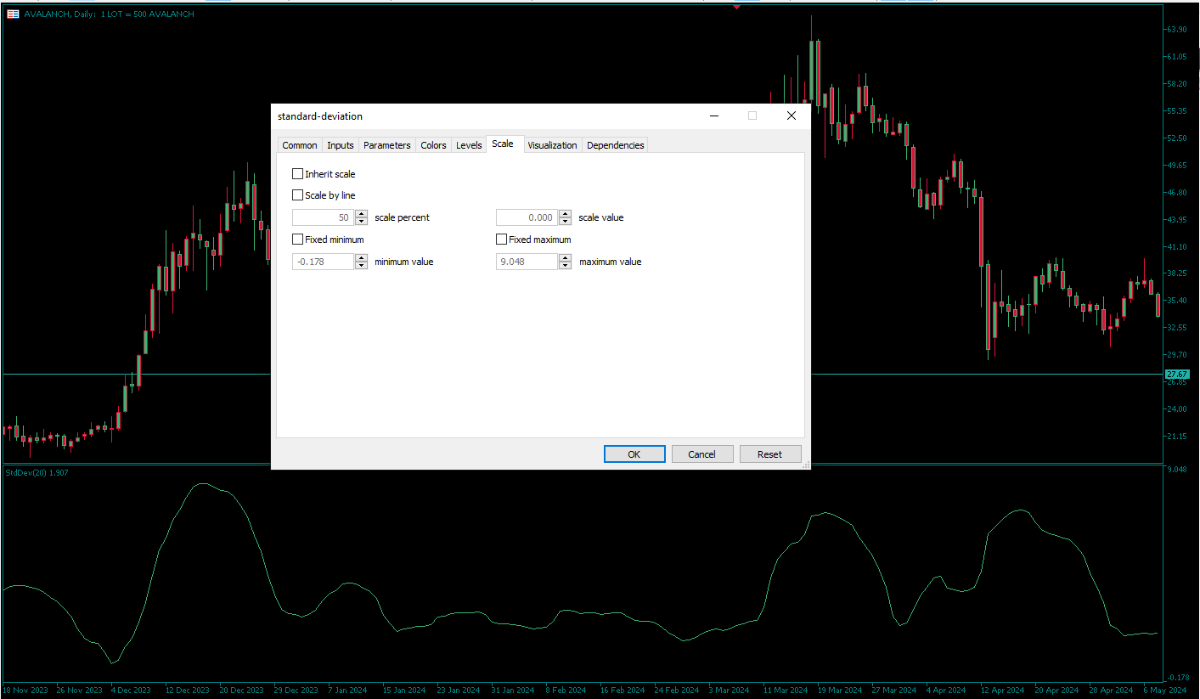Click the red triangle marker atop chart
1200x699 pixels.
tap(736, 7)
